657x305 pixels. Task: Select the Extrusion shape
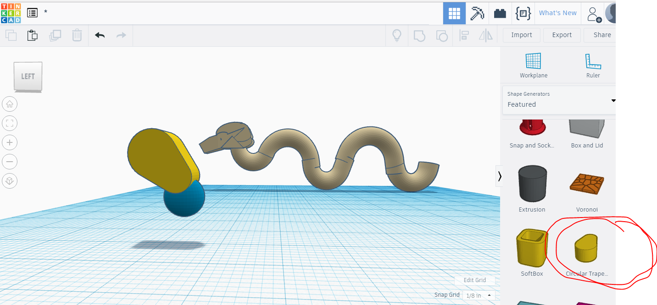pyautogui.click(x=532, y=189)
